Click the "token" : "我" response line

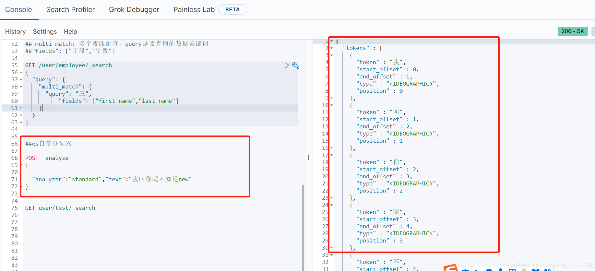(381, 63)
